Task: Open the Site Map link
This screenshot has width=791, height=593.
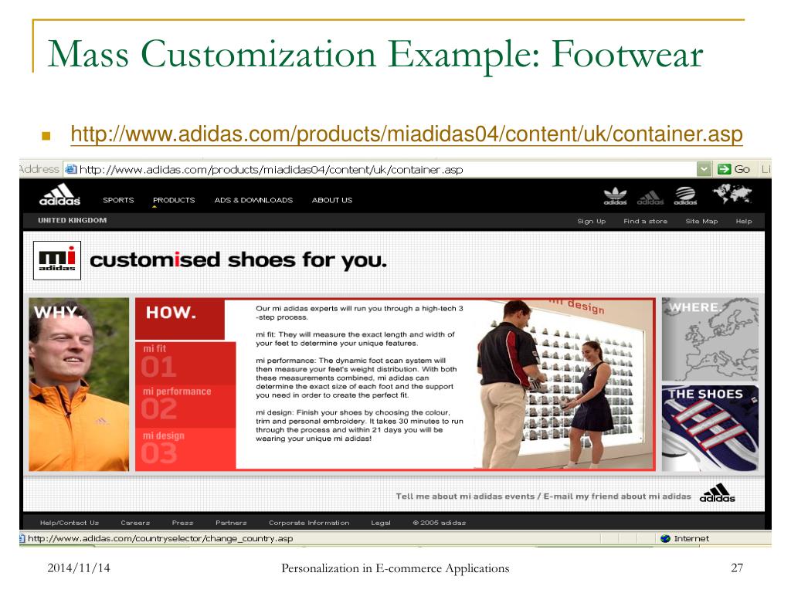Action: pos(701,222)
